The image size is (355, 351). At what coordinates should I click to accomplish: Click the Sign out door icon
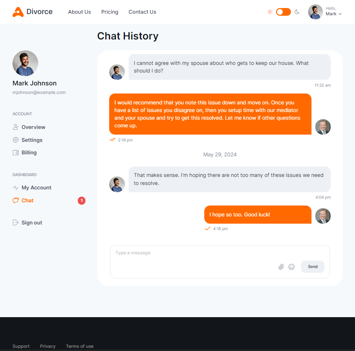tap(16, 222)
